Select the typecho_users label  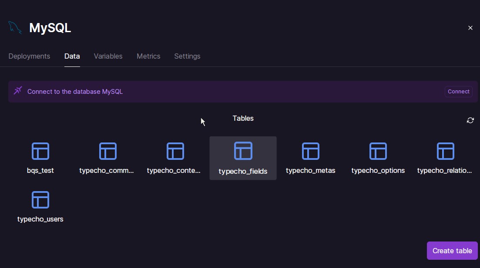(40, 219)
